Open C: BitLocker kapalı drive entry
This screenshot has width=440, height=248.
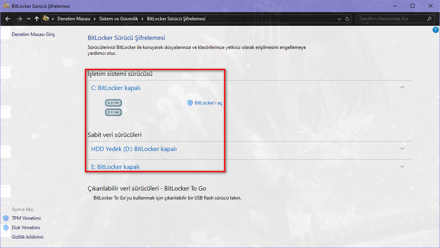(x=116, y=88)
